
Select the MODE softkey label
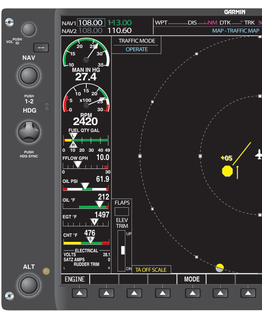pyautogui.click(x=192, y=279)
